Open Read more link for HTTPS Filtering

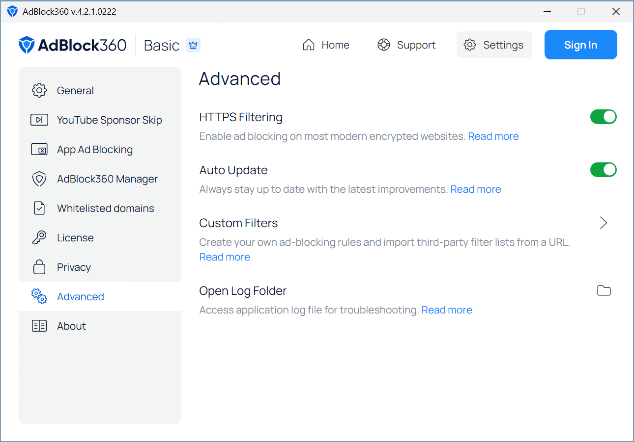[x=493, y=136]
